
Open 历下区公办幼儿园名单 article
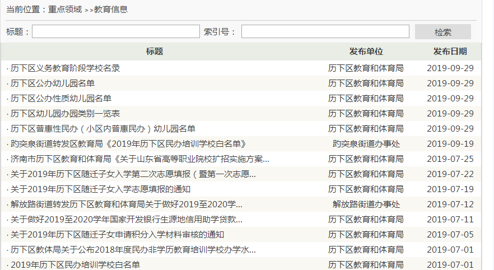(x=53, y=83)
